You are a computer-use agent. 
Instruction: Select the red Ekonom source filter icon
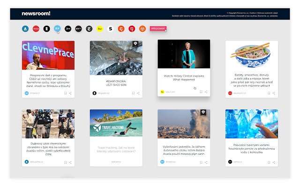36,29
